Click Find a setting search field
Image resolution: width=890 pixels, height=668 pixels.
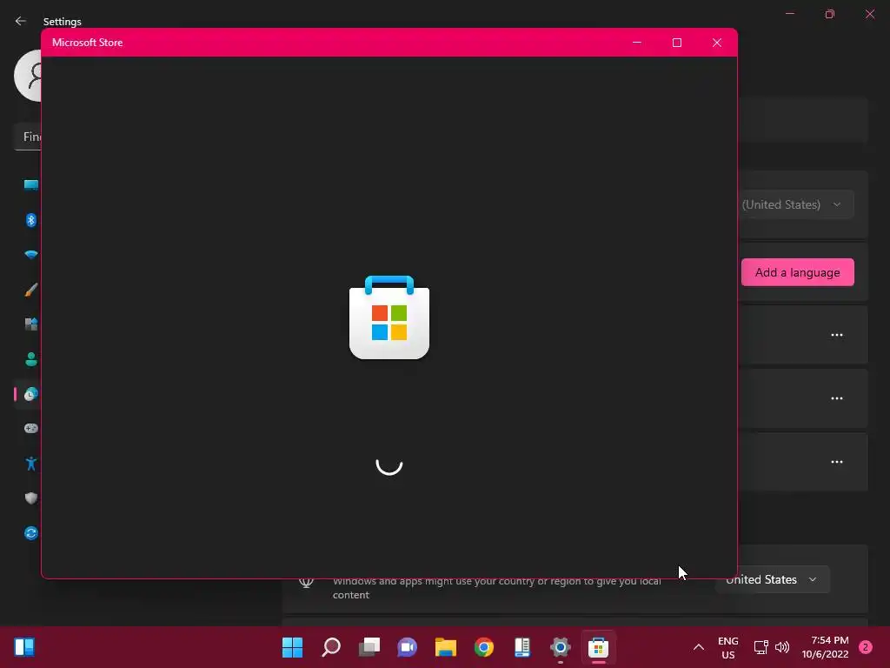[x=28, y=137]
